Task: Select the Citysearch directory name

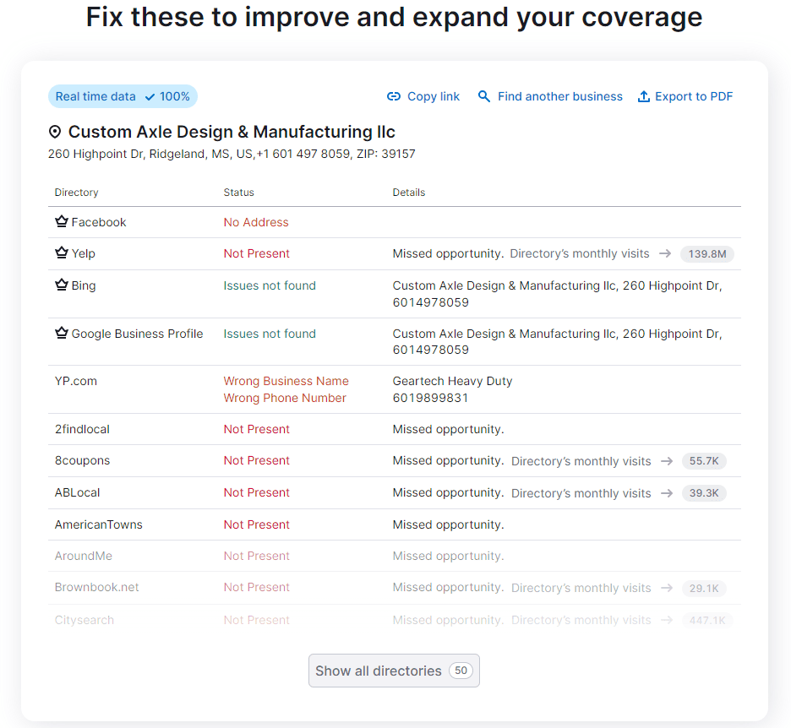Action: coord(85,620)
